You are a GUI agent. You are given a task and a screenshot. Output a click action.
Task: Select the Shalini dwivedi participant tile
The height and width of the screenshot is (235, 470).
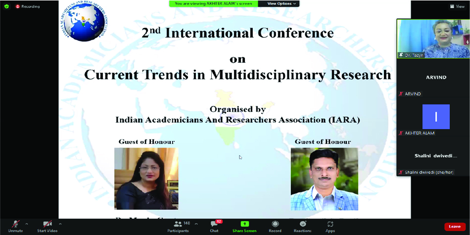433,156
